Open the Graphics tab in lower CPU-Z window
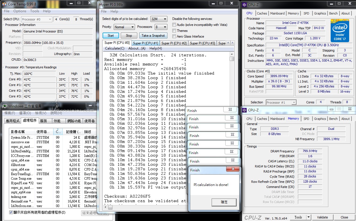The width and height of the screenshot is (356, 221). pos(320,119)
